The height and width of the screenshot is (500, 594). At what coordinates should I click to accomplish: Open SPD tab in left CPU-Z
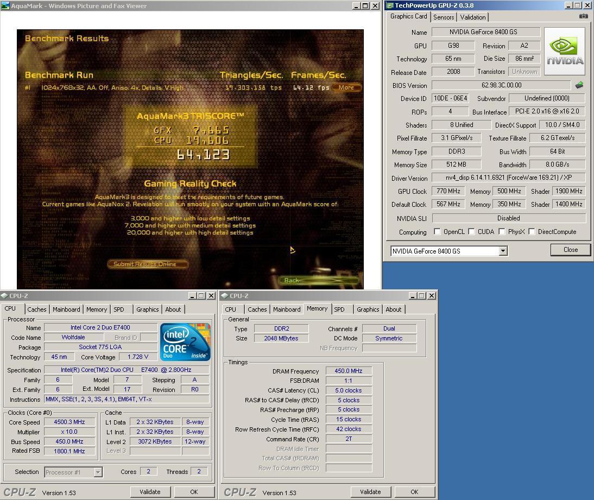coord(119,309)
